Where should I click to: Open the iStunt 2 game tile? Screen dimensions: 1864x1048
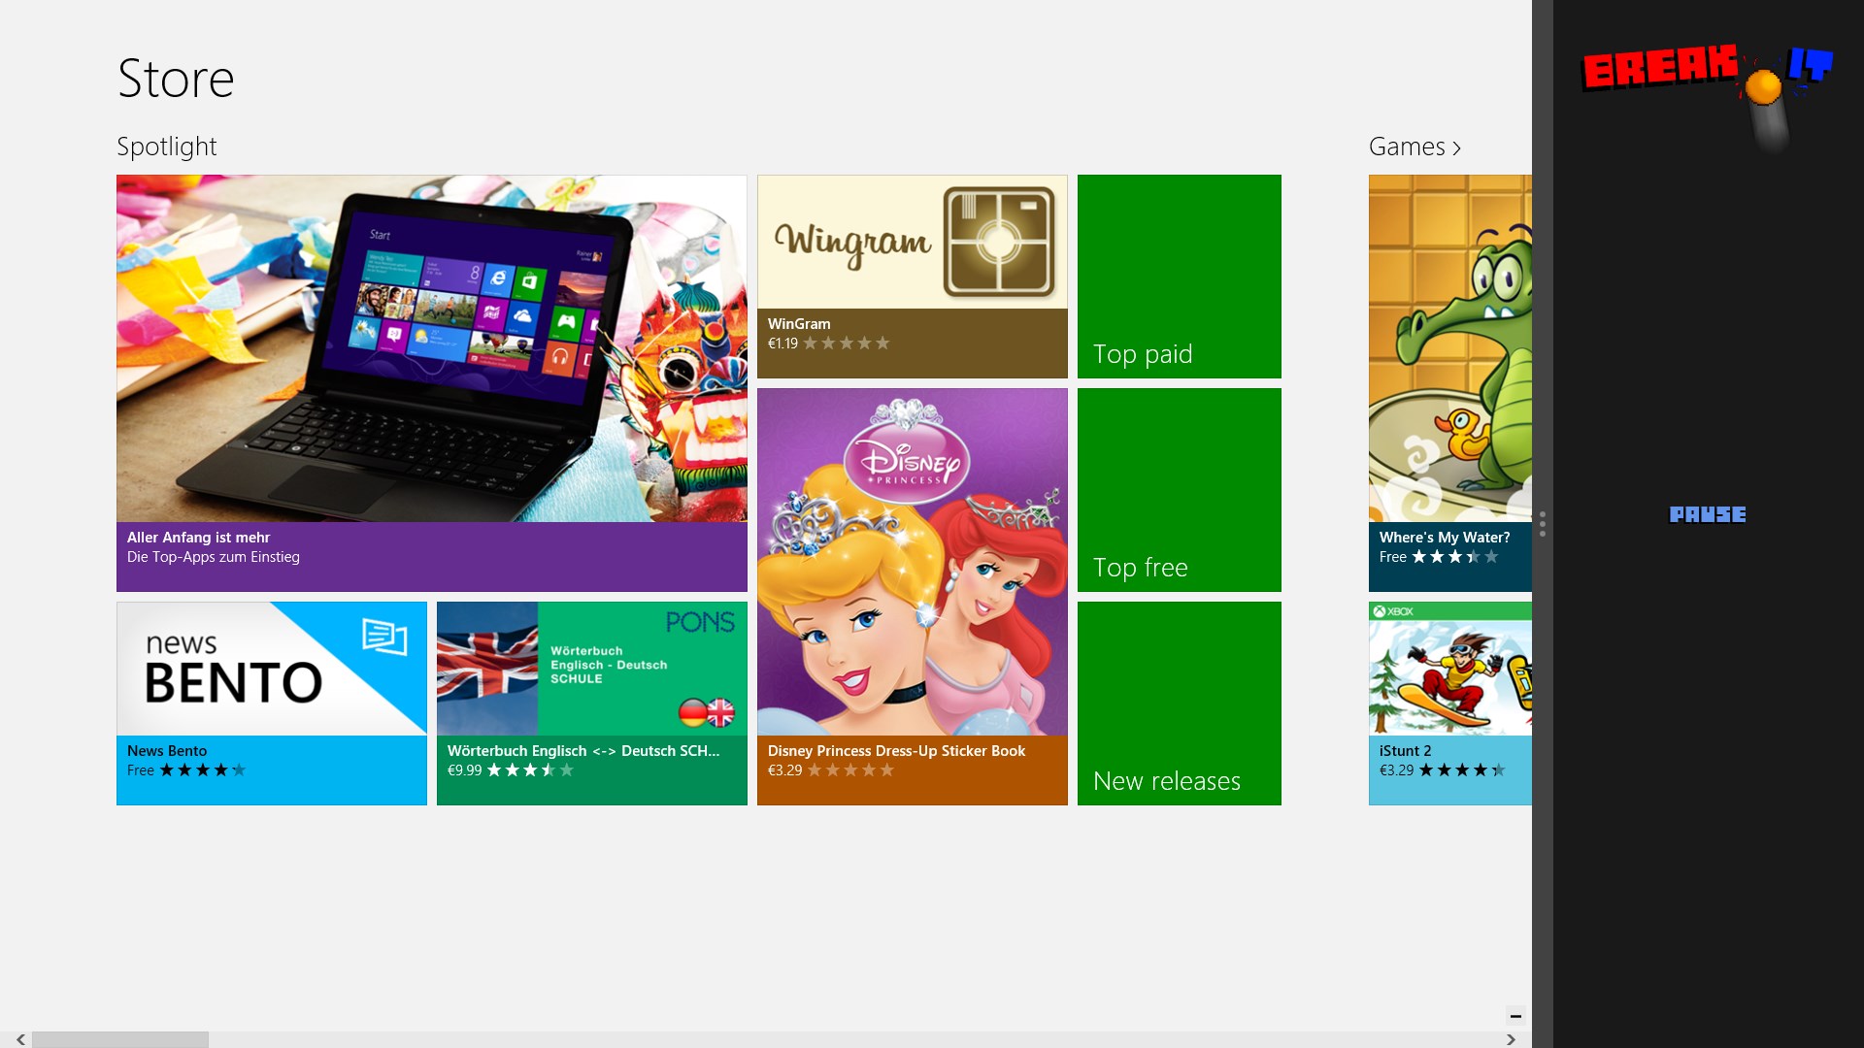pyautogui.click(x=1450, y=704)
